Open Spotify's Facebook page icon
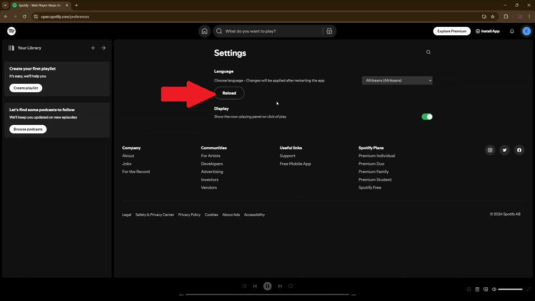This screenshot has height=301, width=535. pos(519,150)
